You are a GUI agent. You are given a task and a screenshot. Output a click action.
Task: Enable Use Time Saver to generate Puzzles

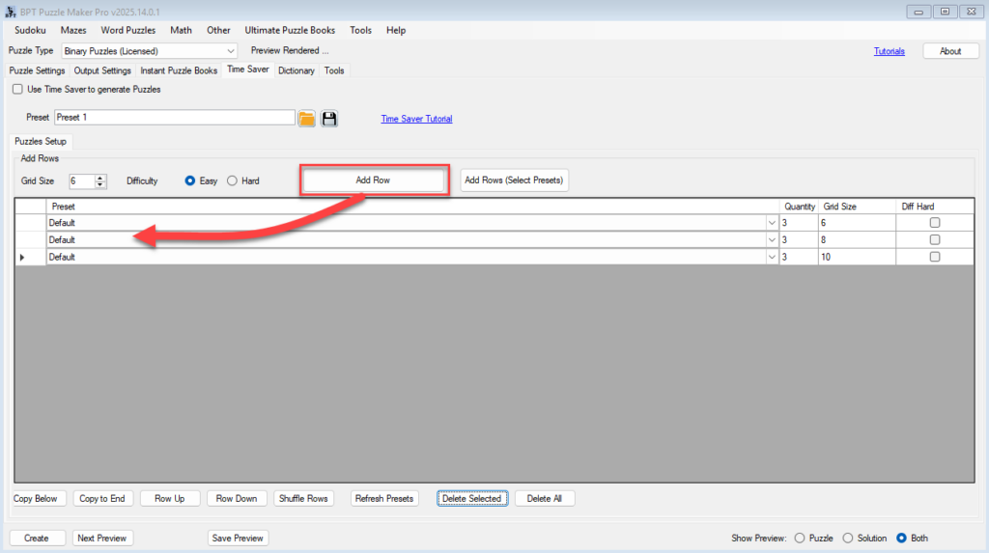(x=17, y=89)
